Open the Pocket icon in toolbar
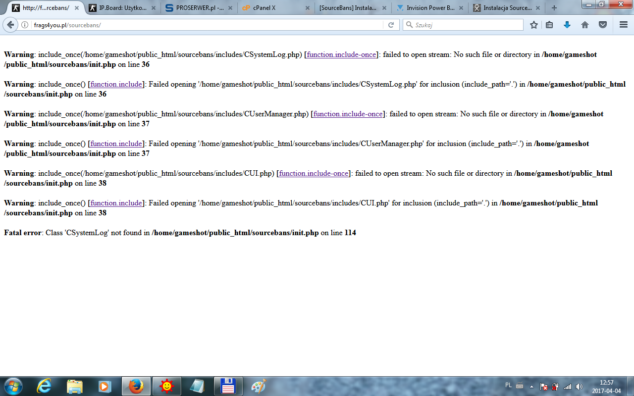Viewport: 634px width, 396px height. [603, 25]
